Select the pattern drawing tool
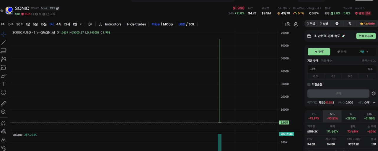378x151 pixels. [x=4, y=59]
